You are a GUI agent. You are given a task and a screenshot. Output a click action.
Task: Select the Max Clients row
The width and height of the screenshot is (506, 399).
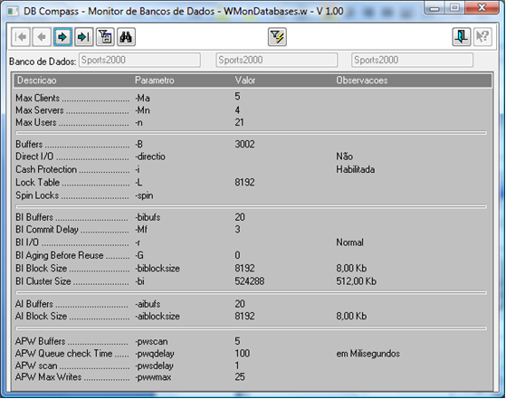click(252, 98)
